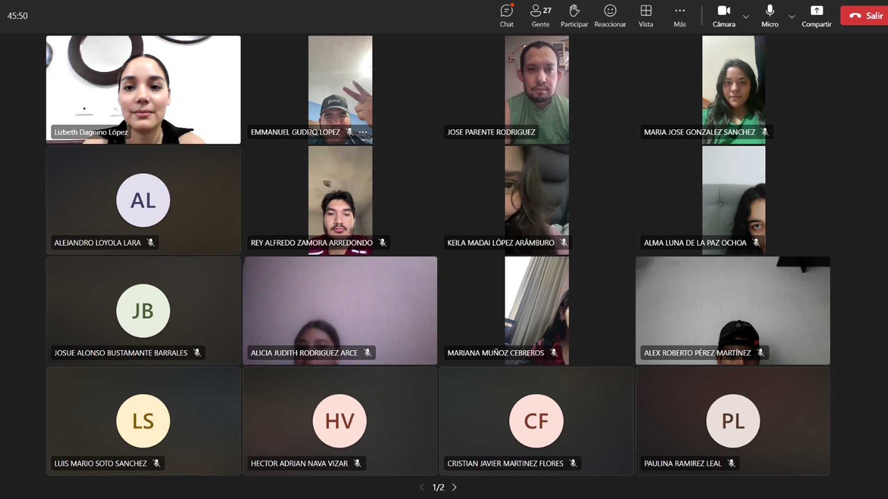Image resolution: width=888 pixels, height=499 pixels.
Task: Click the 1/2 page indicator
Action: tap(438, 487)
